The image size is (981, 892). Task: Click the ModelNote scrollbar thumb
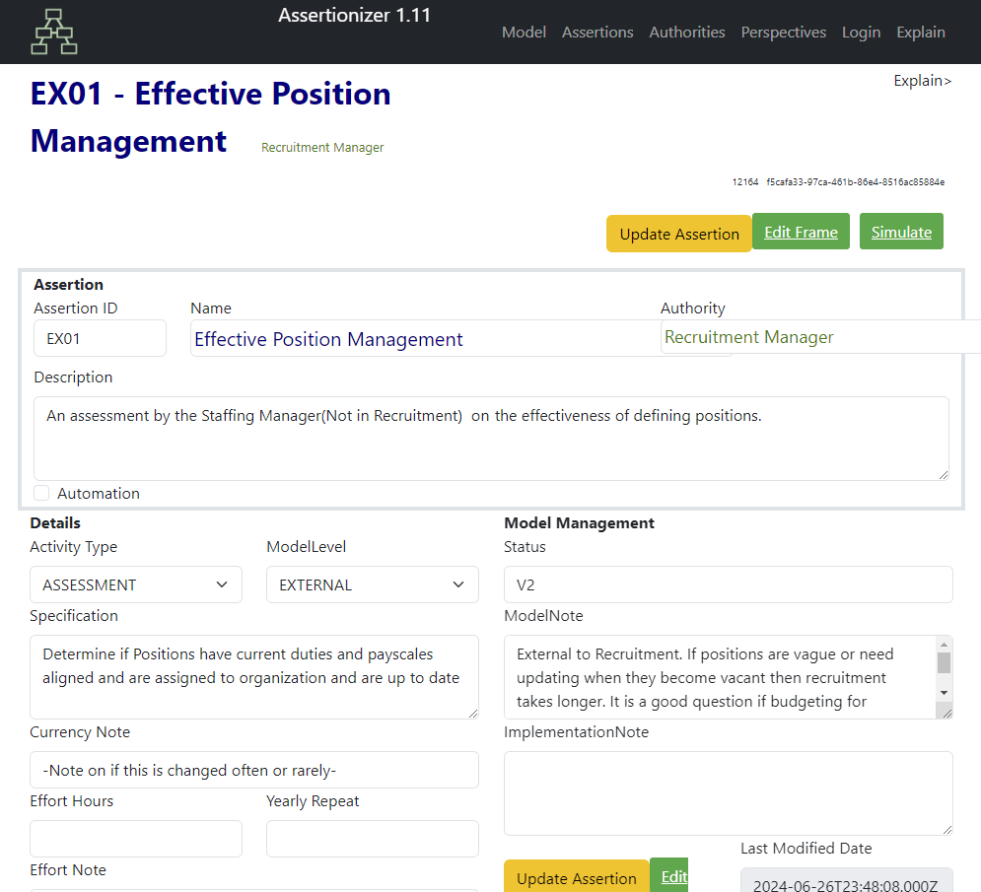pos(945,663)
